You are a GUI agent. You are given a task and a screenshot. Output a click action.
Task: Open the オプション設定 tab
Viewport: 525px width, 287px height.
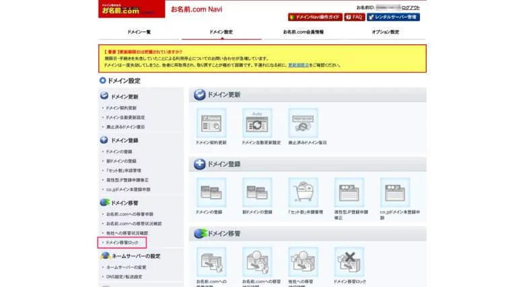click(386, 32)
